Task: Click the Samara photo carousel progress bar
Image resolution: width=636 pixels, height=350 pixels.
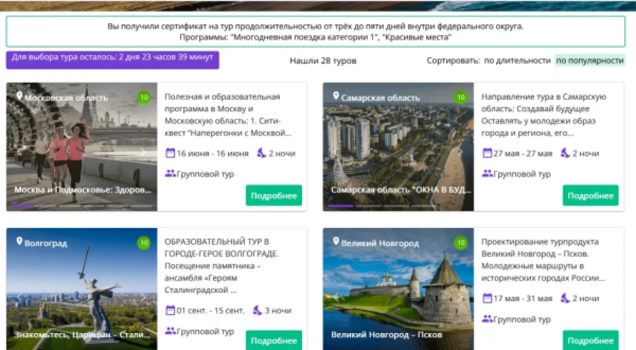Action: tap(398, 206)
